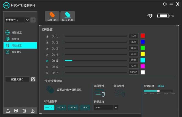Click the 10ms mark on delay slider
182x117 pixels.
[166, 93]
